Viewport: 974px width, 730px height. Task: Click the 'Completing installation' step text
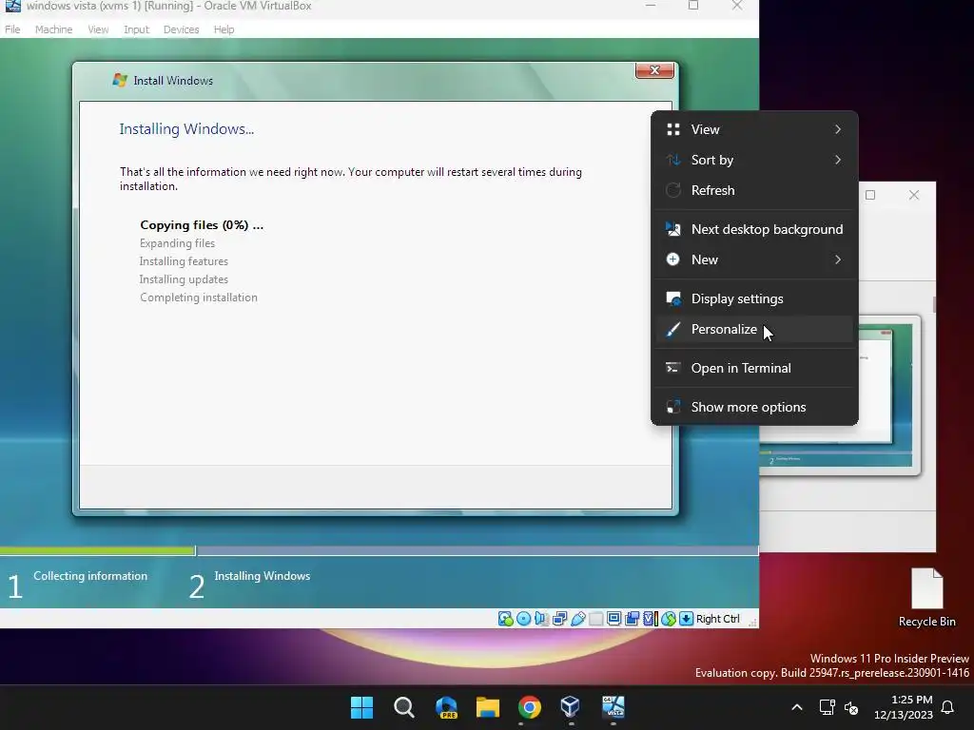pyautogui.click(x=198, y=298)
